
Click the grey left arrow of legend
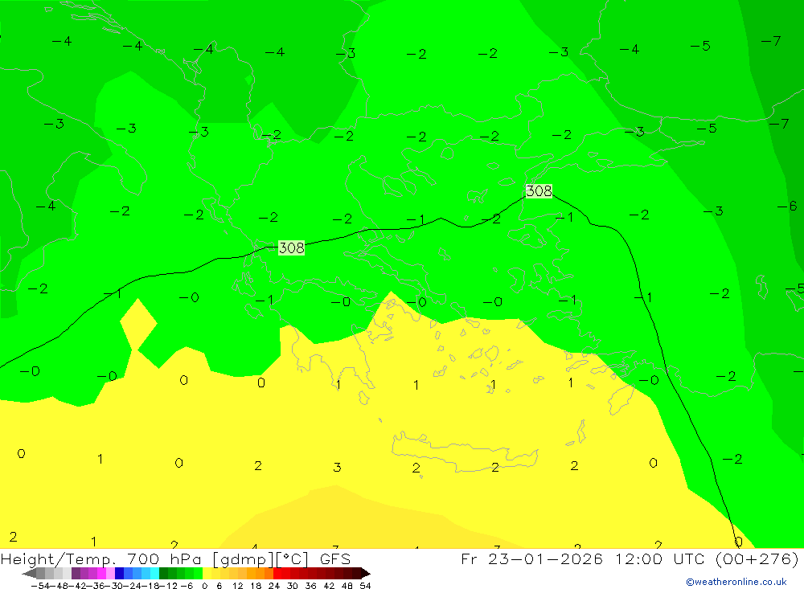pyautogui.click(x=30, y=573)
